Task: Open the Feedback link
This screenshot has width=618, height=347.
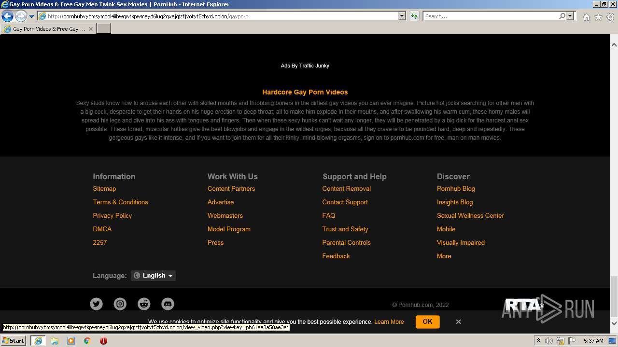Action: point(336,256)
